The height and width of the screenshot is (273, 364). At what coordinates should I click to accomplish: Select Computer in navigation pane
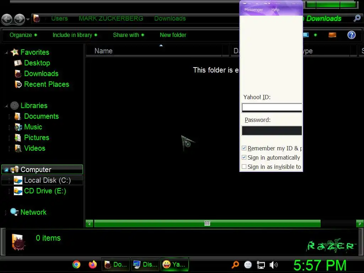pos(42,170)
